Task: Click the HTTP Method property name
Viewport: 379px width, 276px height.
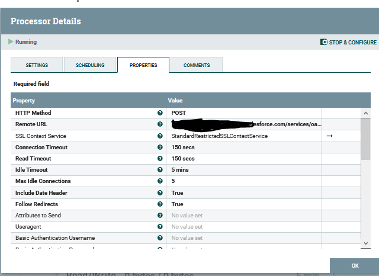Action: (x=33, y=113)
